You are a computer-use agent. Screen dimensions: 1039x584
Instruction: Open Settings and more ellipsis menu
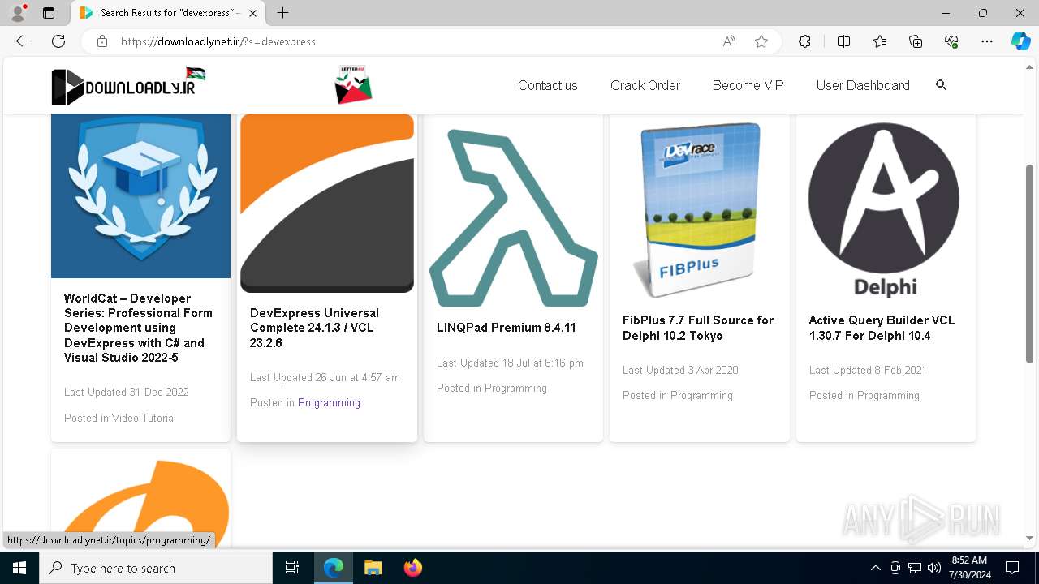987,41
